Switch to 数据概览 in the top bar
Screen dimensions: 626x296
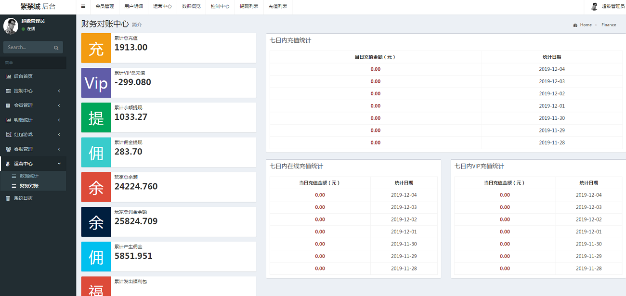(x=191, y=7)
